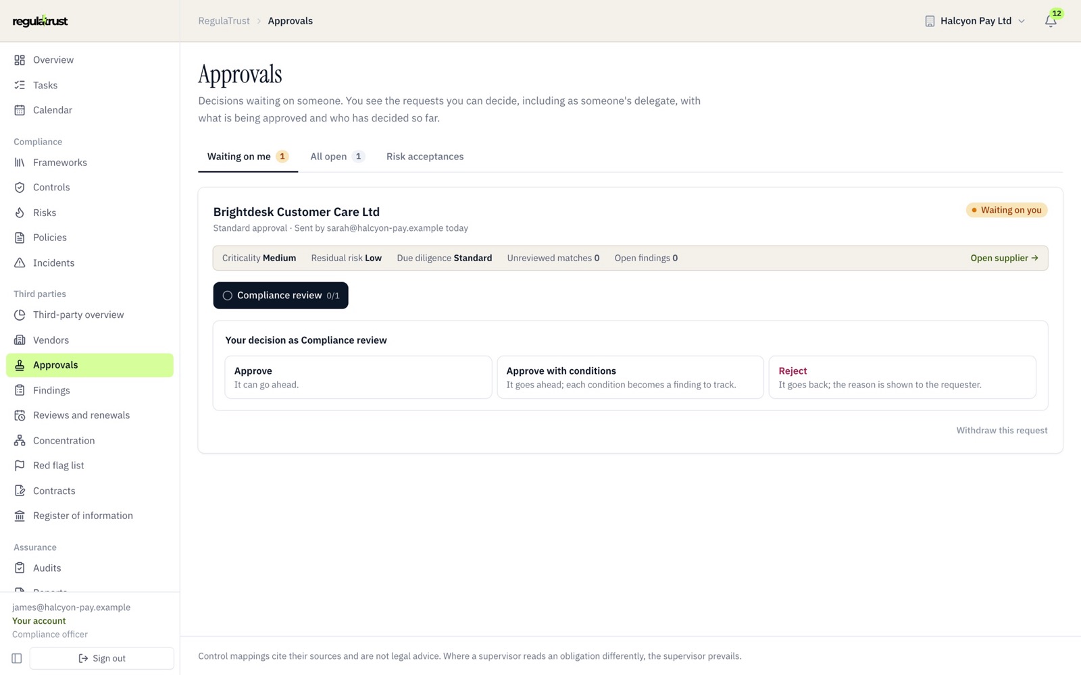Click the Findings clipboard icon
This screenshot has height=675, width=1081.
point(20,390)
